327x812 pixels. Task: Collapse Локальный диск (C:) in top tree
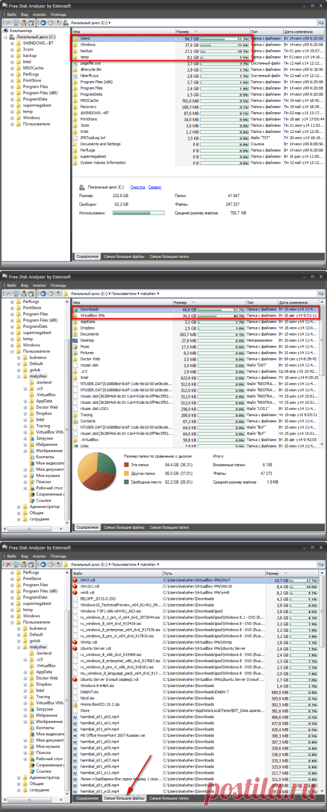(x=6, y=37)
